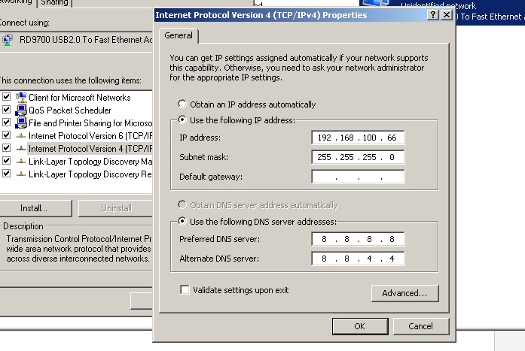
Task: Click File and Printer Sharing icon
Action: tap(21, 123)
